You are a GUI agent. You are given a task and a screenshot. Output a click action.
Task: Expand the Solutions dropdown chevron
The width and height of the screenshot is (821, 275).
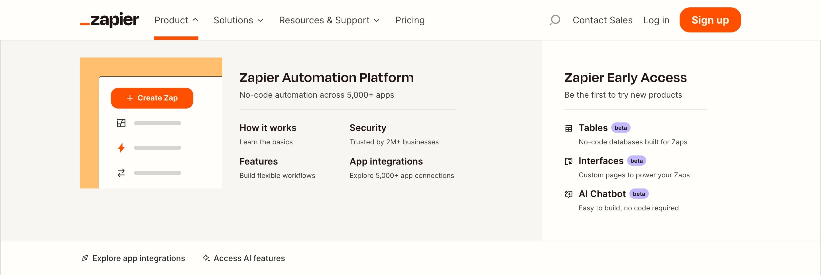pyautogui.click(x=260, y=20)
